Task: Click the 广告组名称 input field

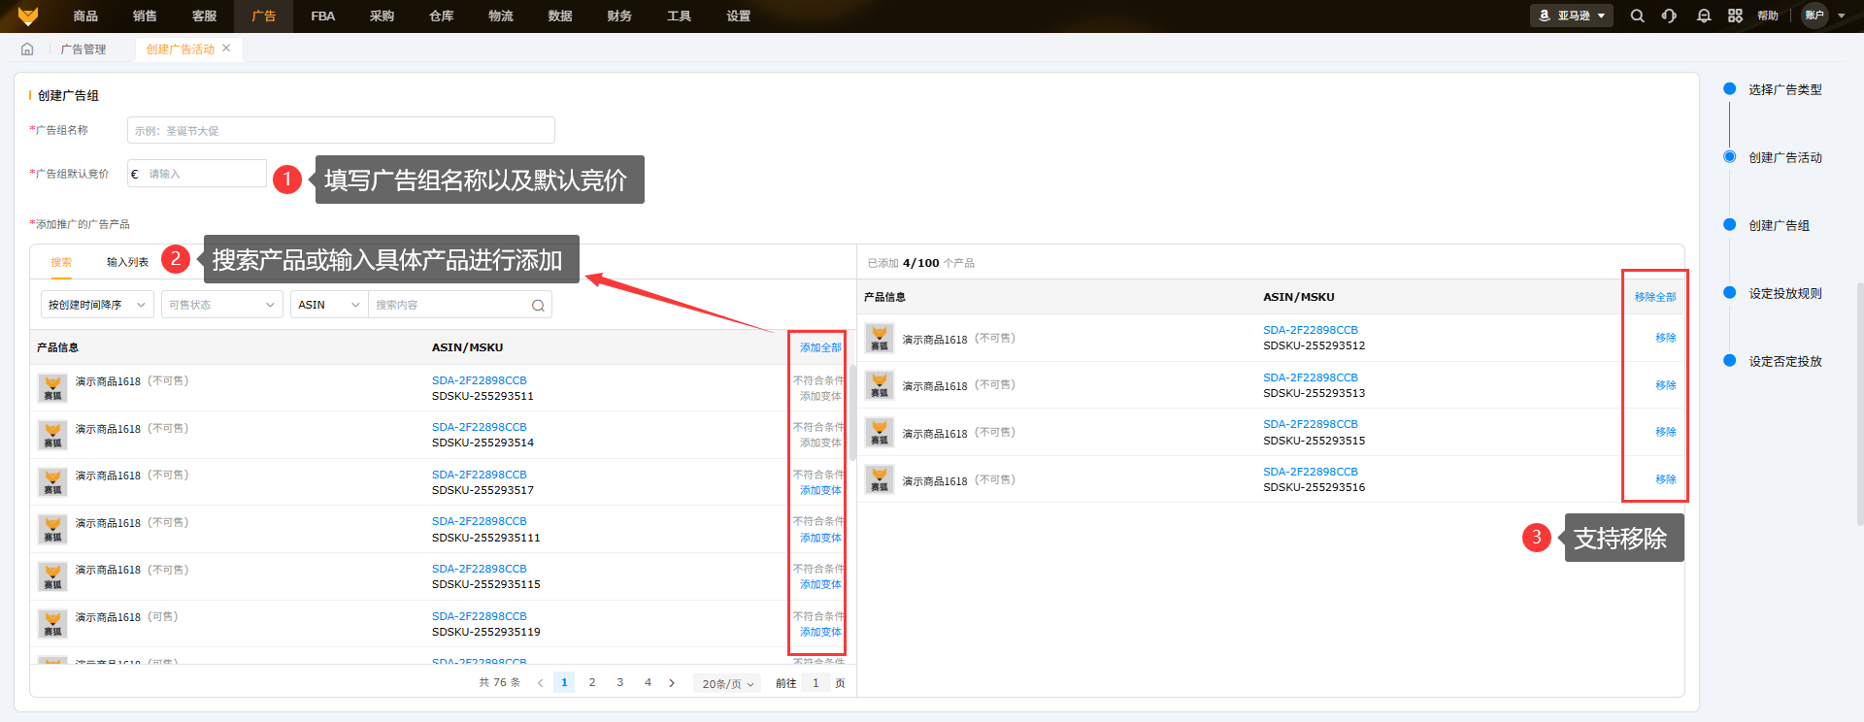Action: tap(341, 130)
